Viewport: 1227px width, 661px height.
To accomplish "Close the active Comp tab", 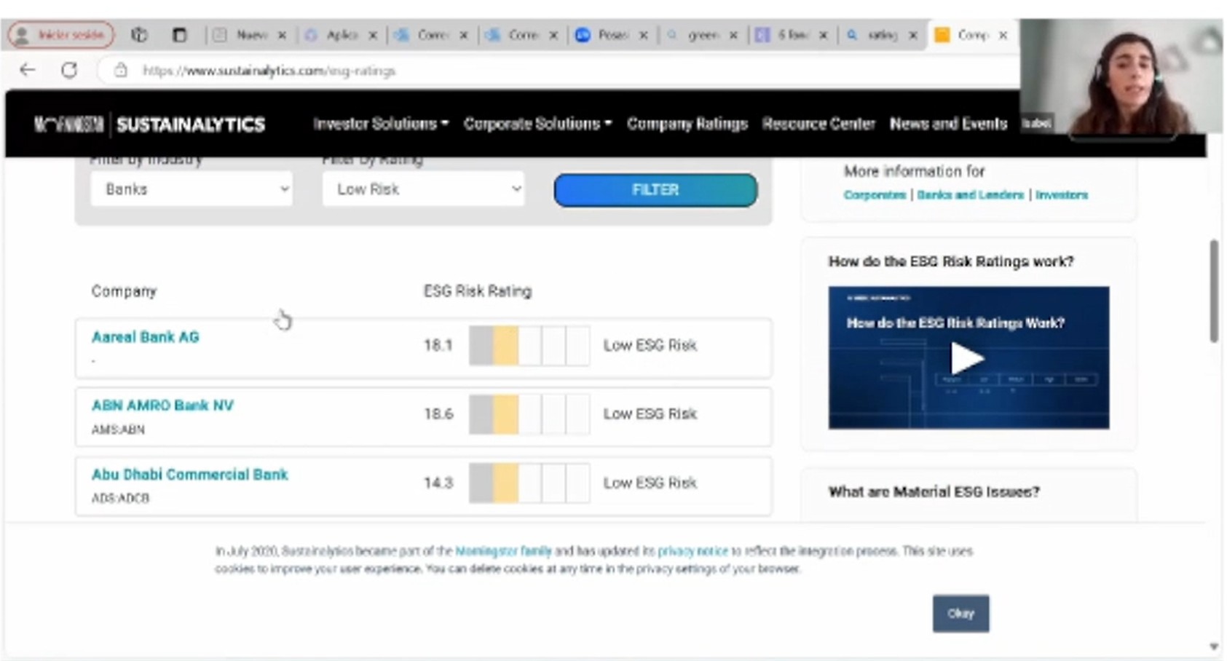I will (1003, 35).
